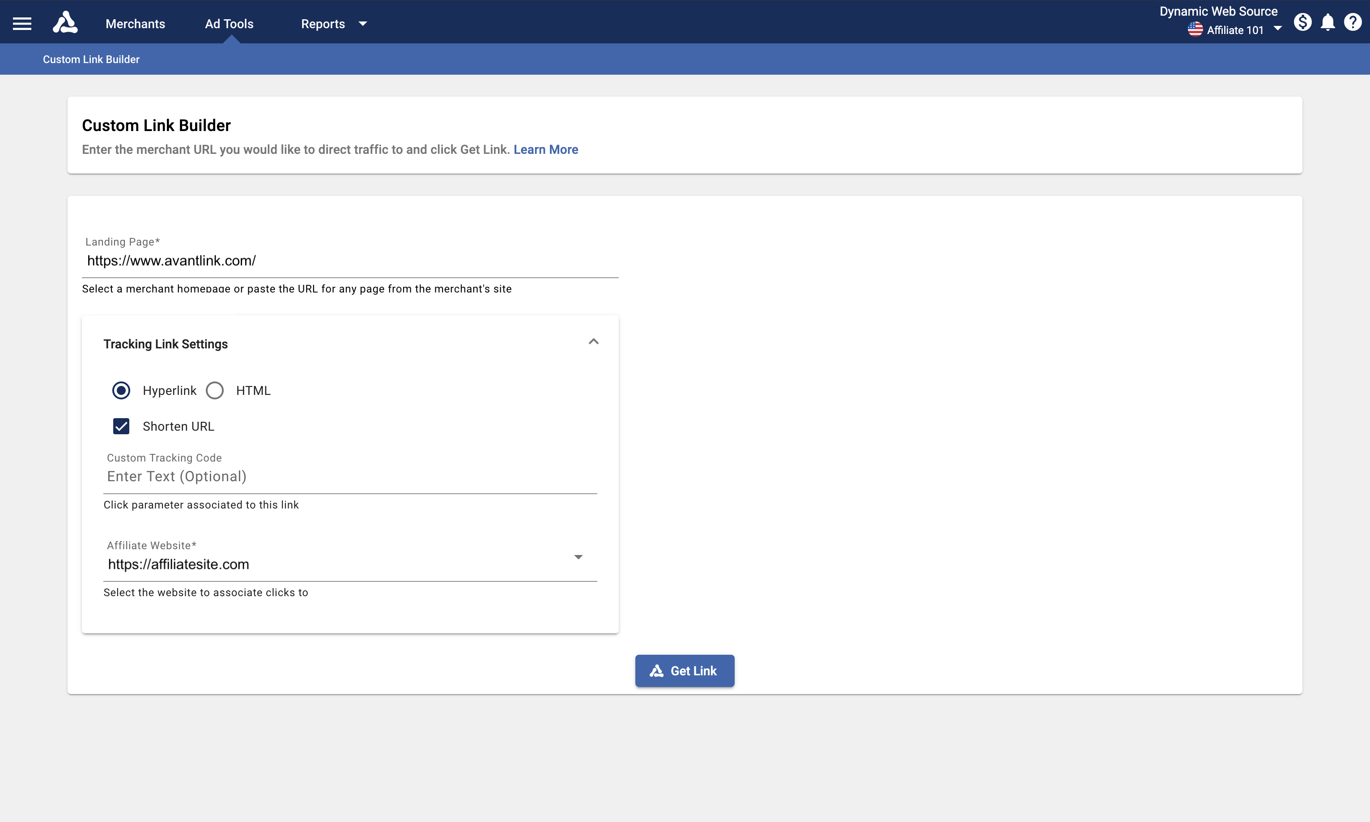
Task: Click the Get Link button
Action: tap(693, 671)
